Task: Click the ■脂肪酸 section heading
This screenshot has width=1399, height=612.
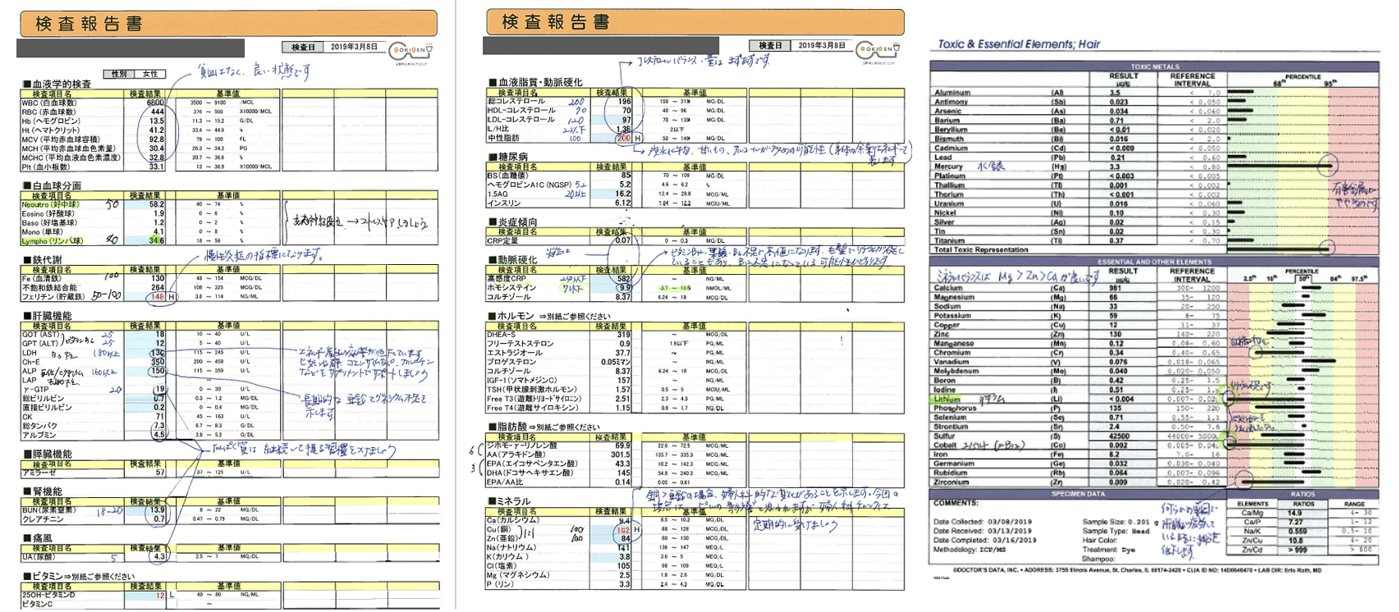Action: pos(508,427)
